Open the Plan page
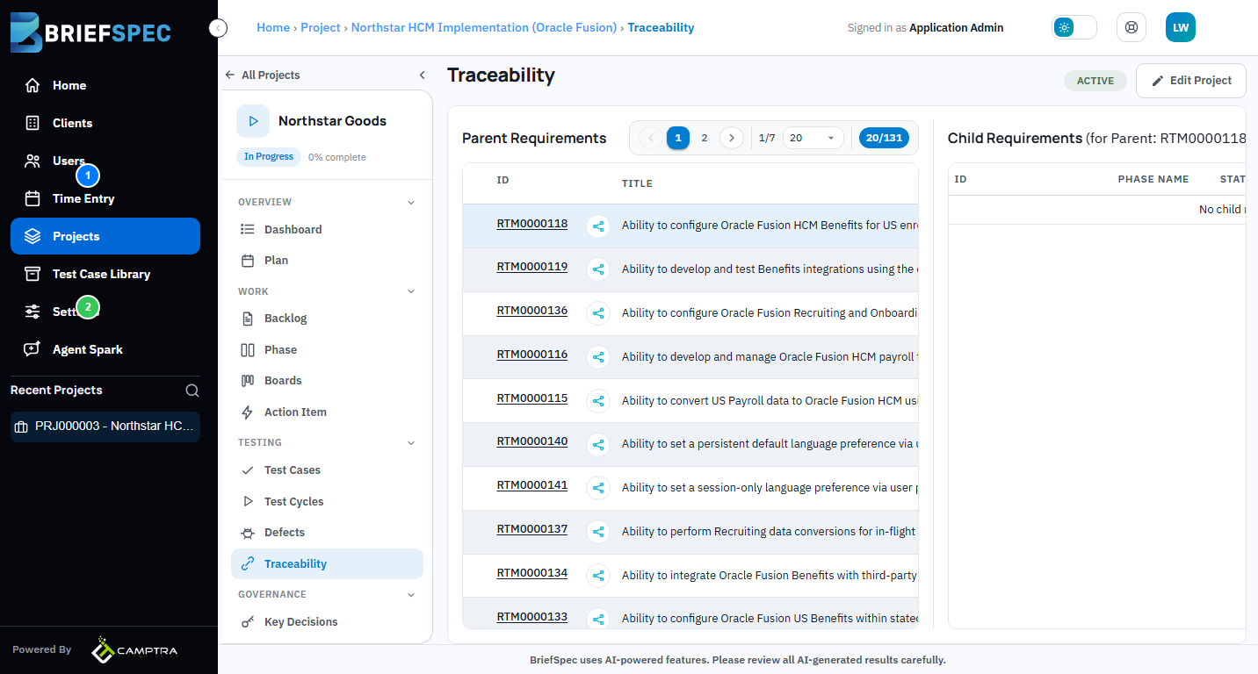Screen dimensions: 1258x674 327,261
